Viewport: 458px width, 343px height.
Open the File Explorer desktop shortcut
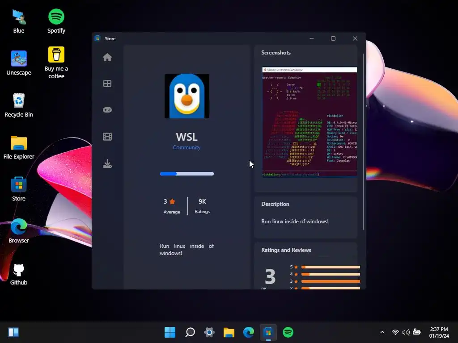click(x=19, y=147)
